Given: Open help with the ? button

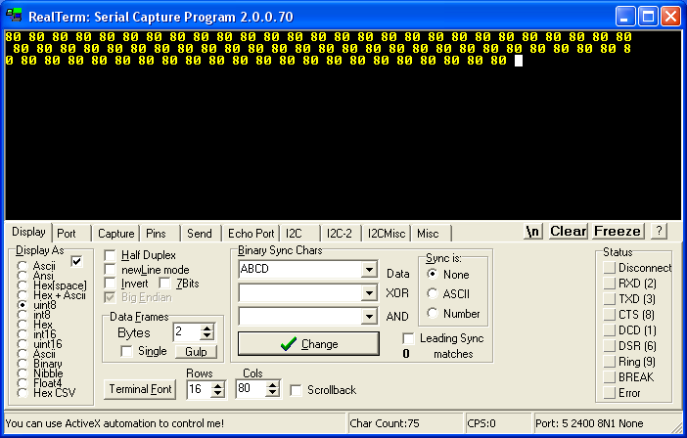Looking at the screenshot, I should pos(659,231).
